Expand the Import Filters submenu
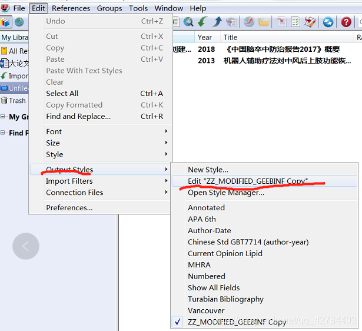362x331 pixels. 101,181
